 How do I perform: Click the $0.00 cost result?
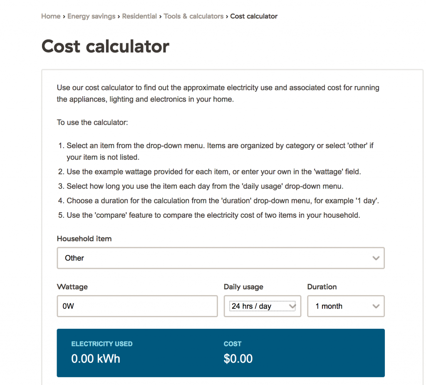point(238,359)
